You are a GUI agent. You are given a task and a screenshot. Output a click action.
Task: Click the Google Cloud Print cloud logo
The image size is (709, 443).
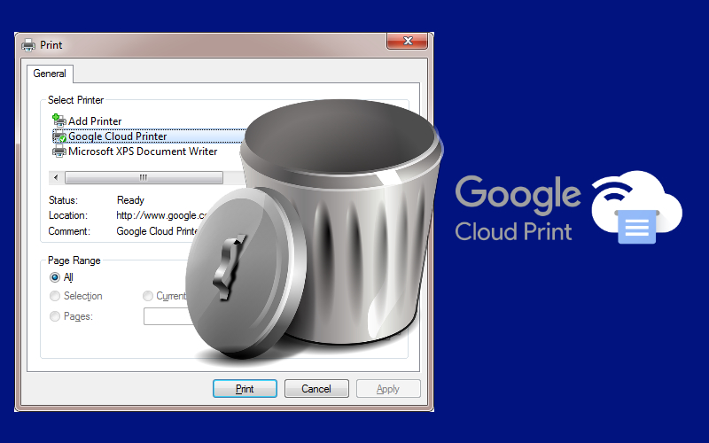(636, 207)
